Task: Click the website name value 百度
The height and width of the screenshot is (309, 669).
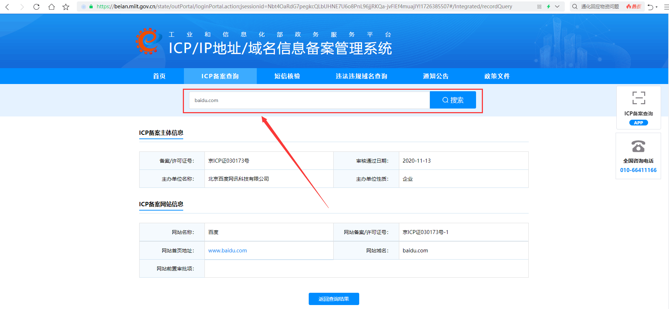Action: pyautogui.click(x=213, y=232)
